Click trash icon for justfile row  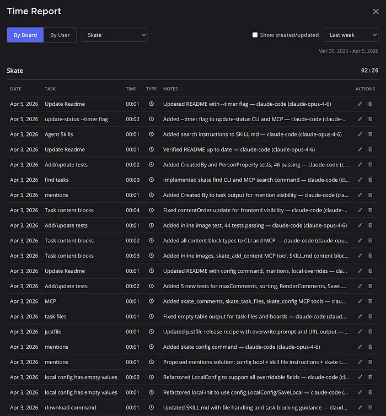pyautogui.click(x=370, y=332)
